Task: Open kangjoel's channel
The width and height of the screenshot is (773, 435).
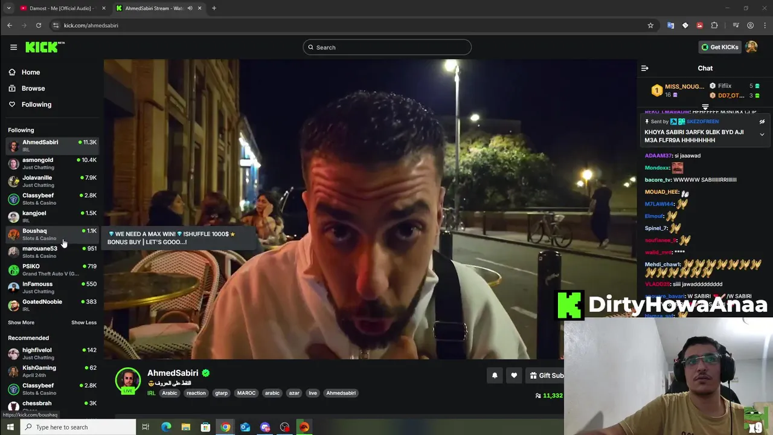Action: pos(53,216)
